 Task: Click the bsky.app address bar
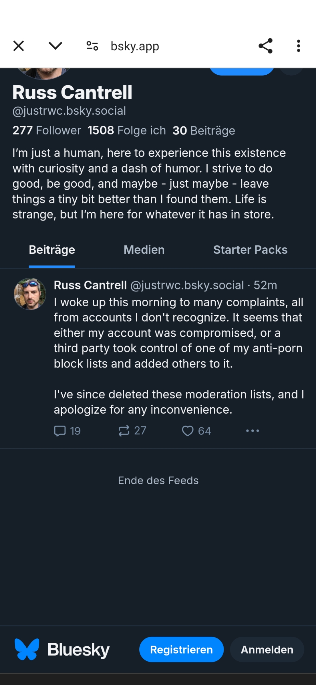(135, 46)
